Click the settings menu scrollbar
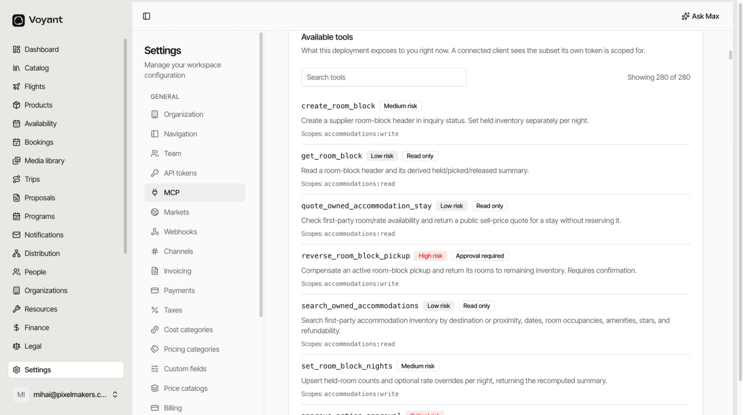The image size is (743, 415). tap(261, 175)
